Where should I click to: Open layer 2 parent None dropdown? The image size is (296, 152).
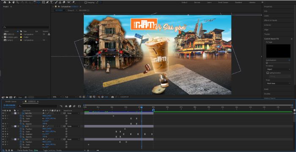pos(74,126)
